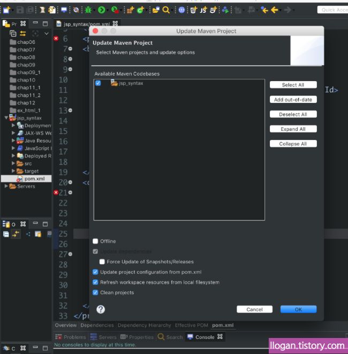Click the Save toolbar icon
This screenshot has height=354, width=348.
pyautogui.click(x=20, y=10)
